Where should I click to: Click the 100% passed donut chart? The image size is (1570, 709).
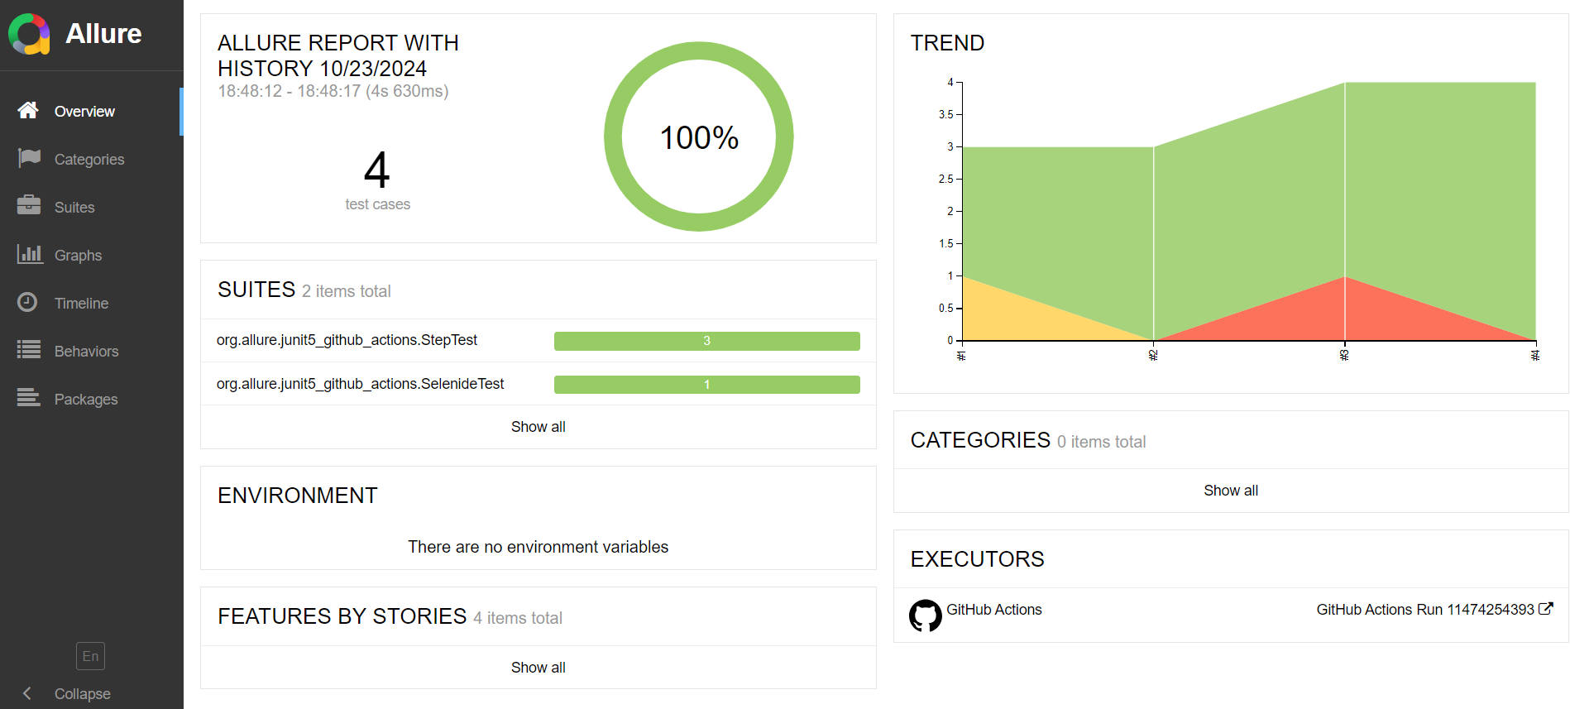[x=698, y=137]
